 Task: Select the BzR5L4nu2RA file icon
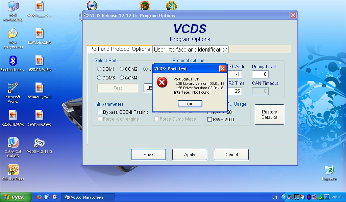[39, 36]
